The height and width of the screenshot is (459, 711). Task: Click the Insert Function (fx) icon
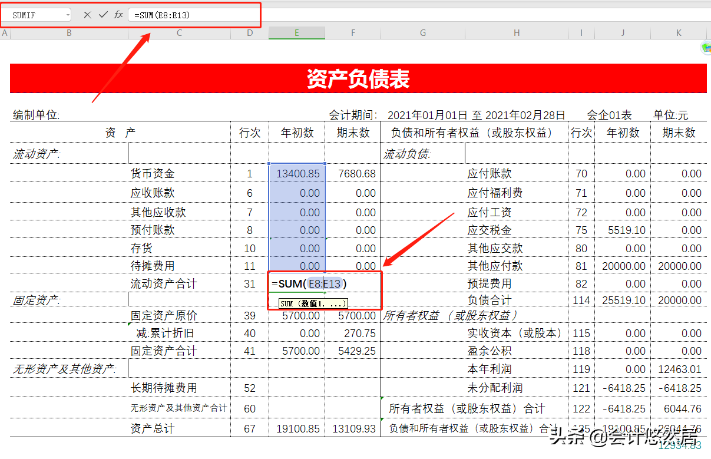click(118, 14)
